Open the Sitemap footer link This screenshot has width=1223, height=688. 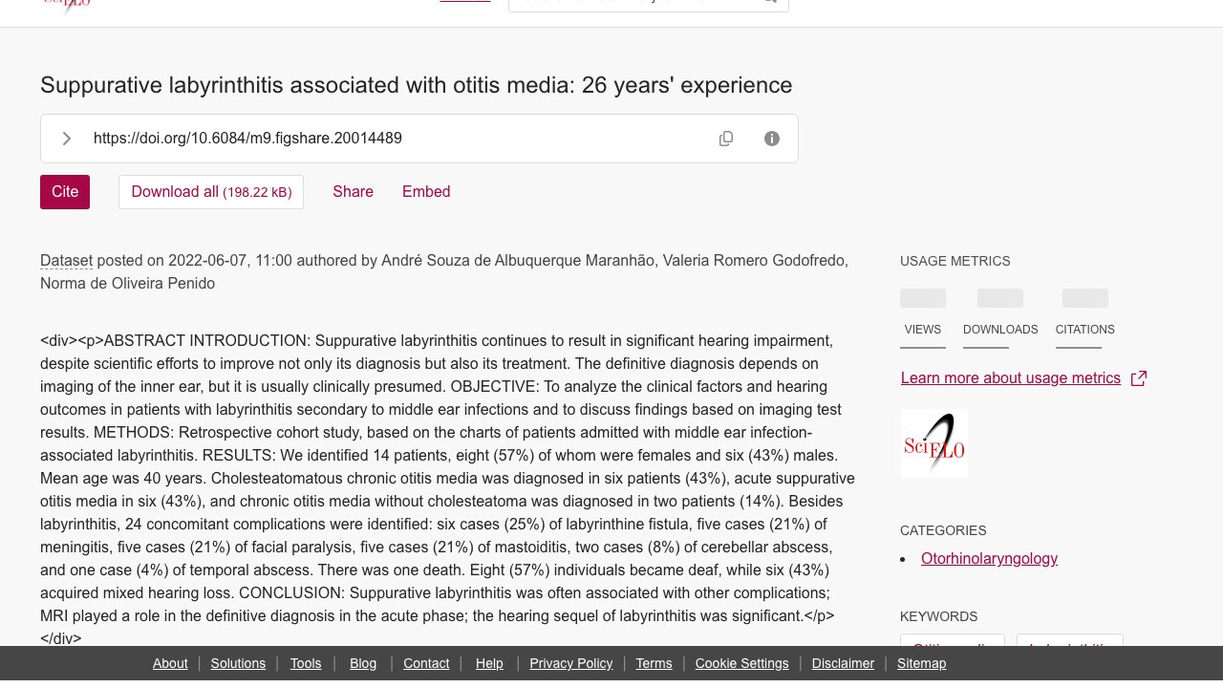[921, 663]
